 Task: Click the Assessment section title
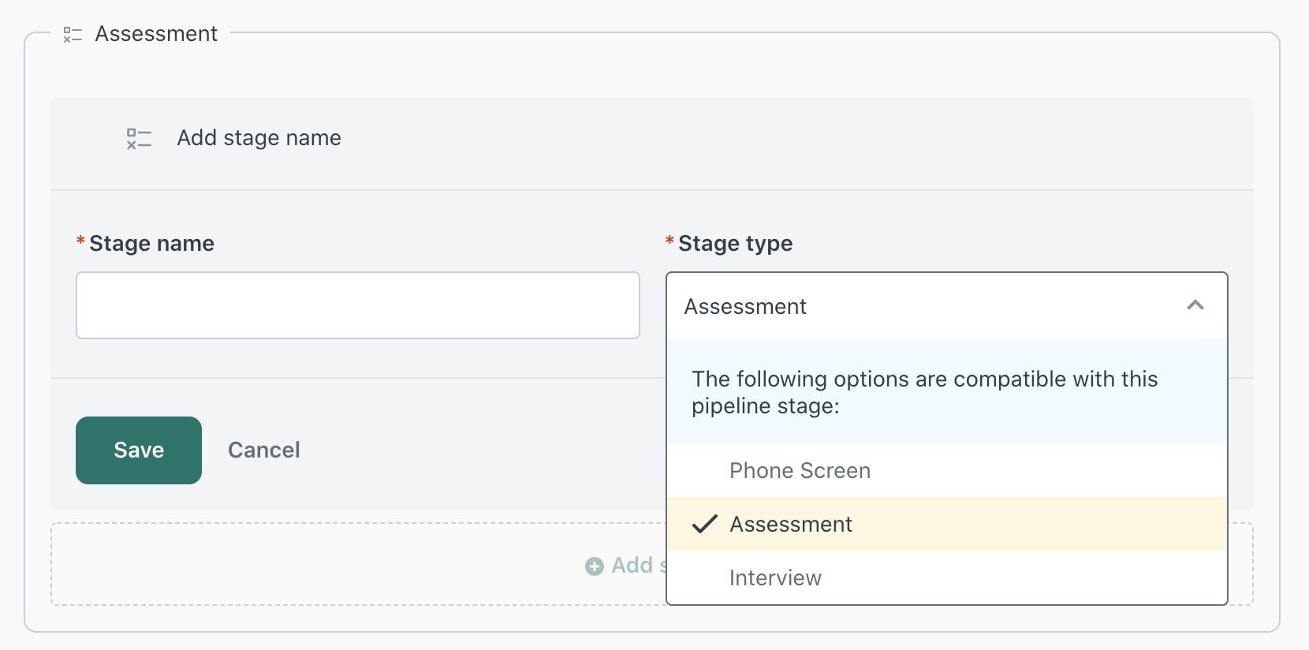[156, 34]
